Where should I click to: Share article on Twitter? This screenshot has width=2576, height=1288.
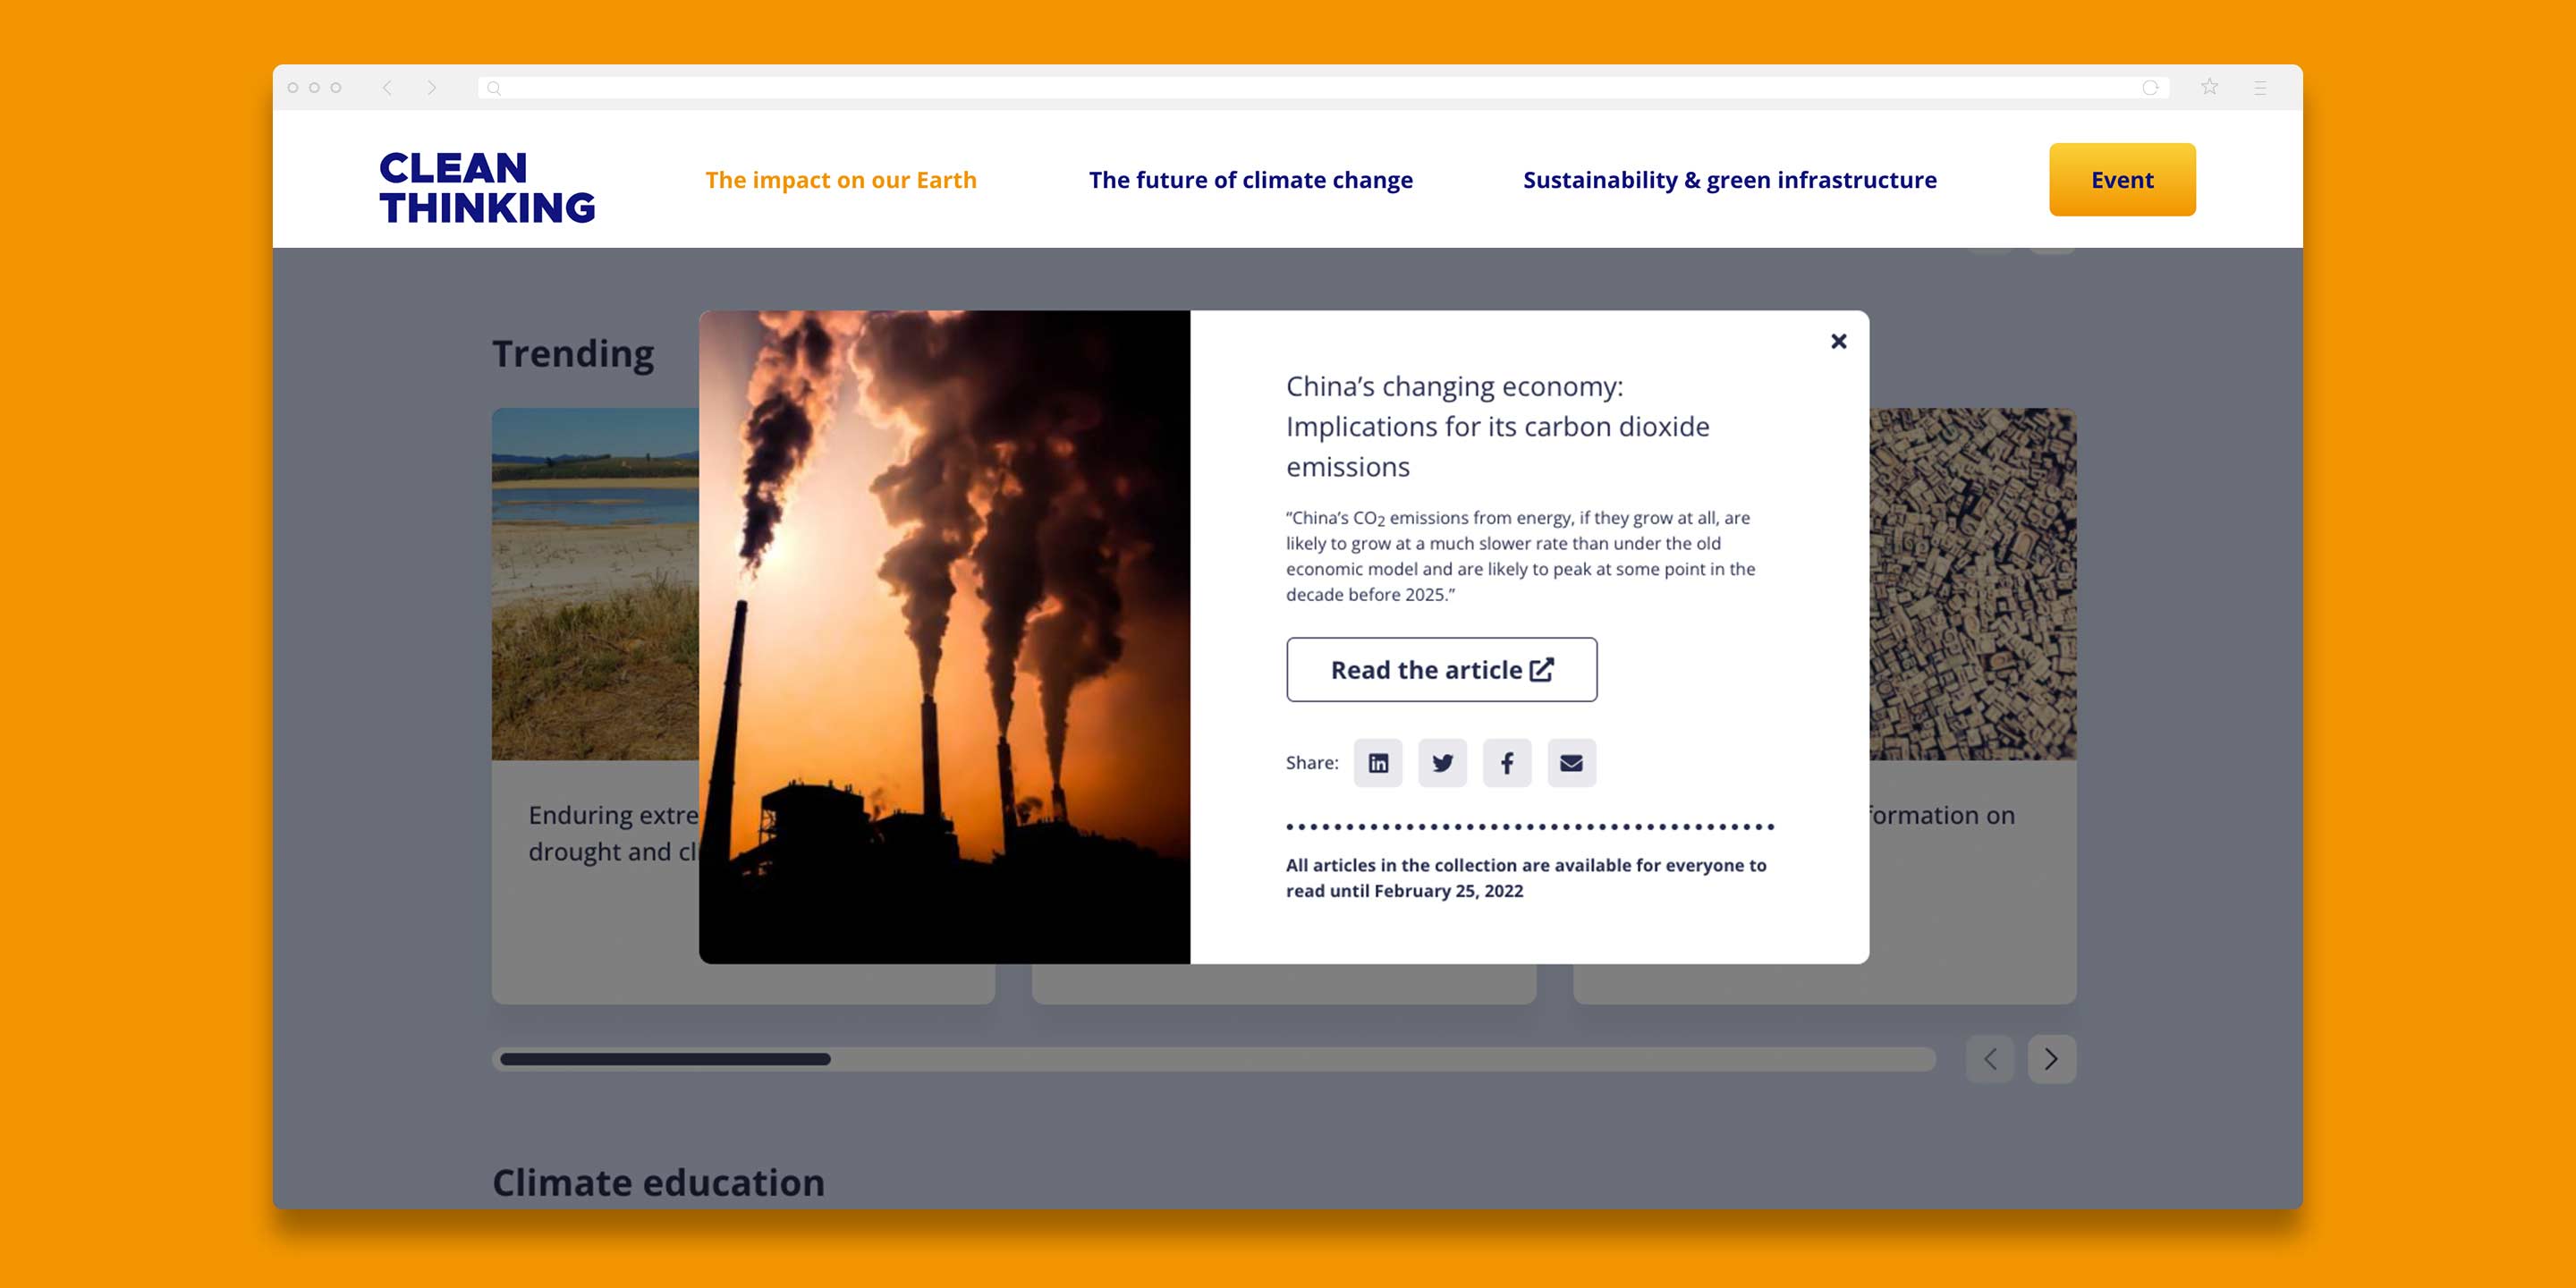click(x=1442, y=763)
